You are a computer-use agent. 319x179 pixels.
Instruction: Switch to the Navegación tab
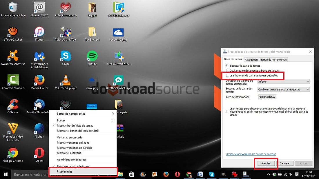pyautogui.click(x=251, y=60)
